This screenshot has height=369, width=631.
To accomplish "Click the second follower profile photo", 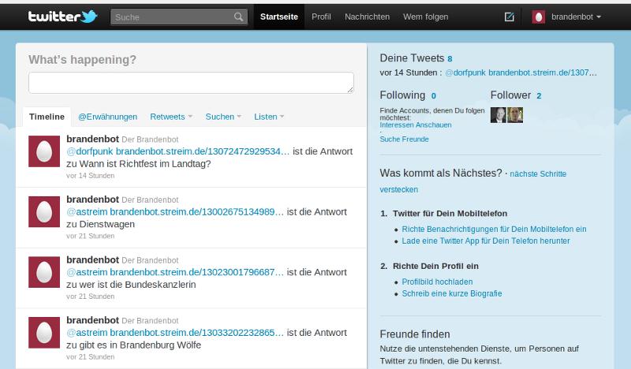I will click(x=515, y=115).
